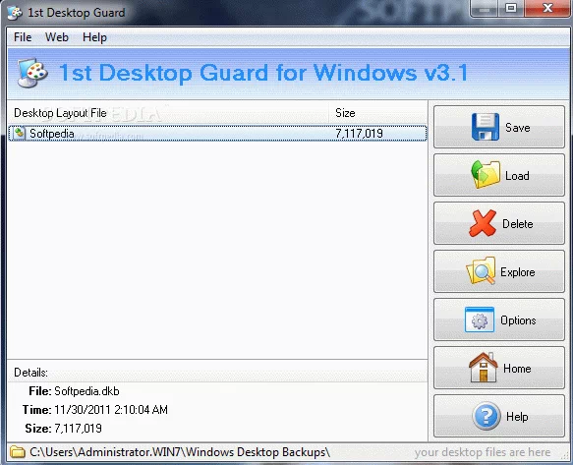Select the Softpedia row in file list
This screenshot has height=465, width=573.
coord(217,133)
